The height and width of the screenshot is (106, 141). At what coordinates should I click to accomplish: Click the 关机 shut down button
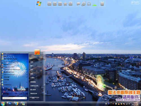[33, 98]
